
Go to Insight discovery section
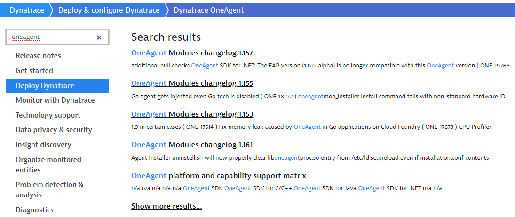click(x=43, y=145)
